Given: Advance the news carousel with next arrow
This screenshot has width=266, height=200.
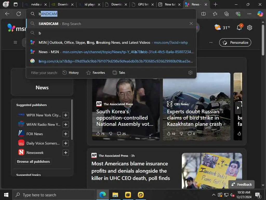Looking at the screenshot, I should [238, 108].
